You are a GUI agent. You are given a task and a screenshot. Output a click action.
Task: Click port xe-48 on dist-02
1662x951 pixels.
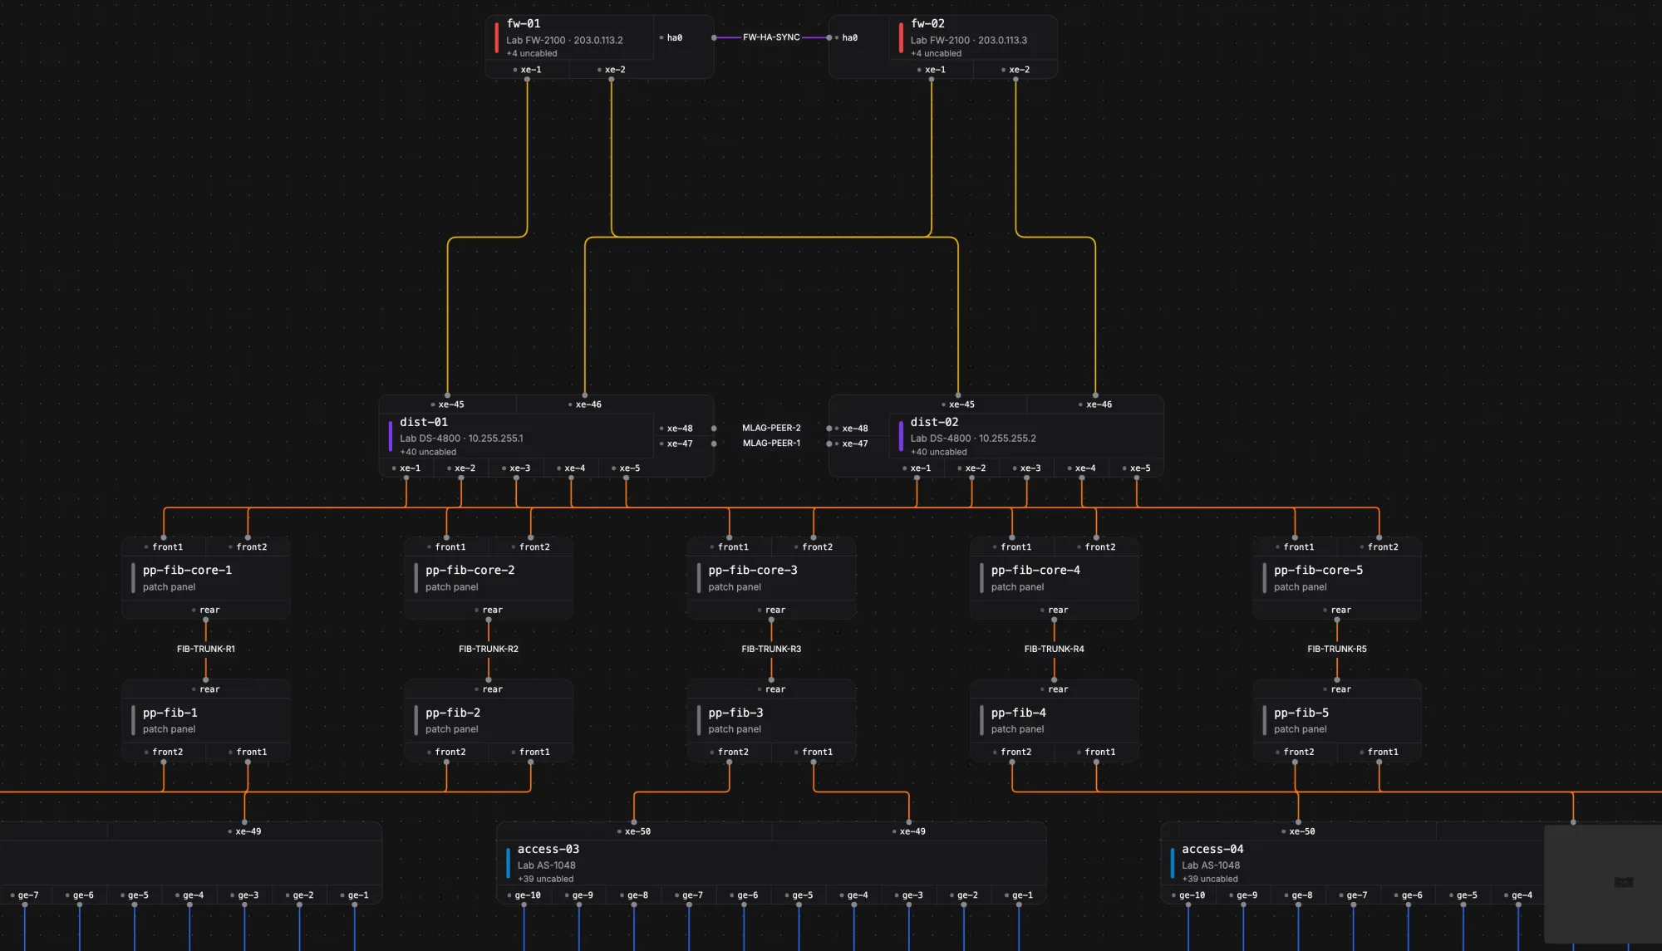pos(852,429)
